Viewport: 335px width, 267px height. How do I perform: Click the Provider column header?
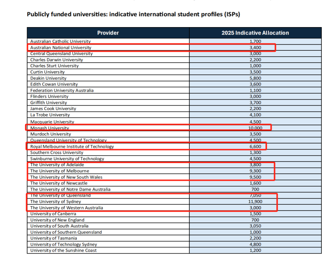[108, 33]
